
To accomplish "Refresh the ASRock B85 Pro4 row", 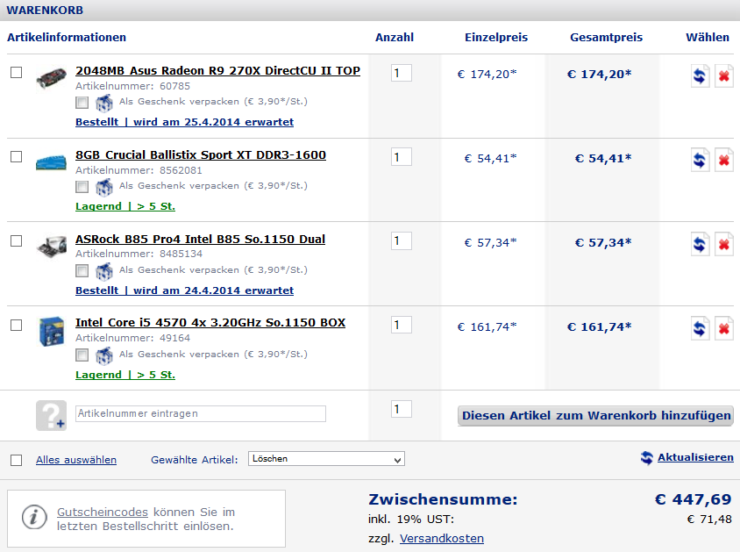I will coord(700,244).
